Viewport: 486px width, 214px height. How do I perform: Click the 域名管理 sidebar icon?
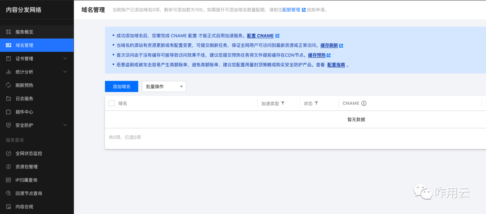pyautogui.click(x=9, y=46)
